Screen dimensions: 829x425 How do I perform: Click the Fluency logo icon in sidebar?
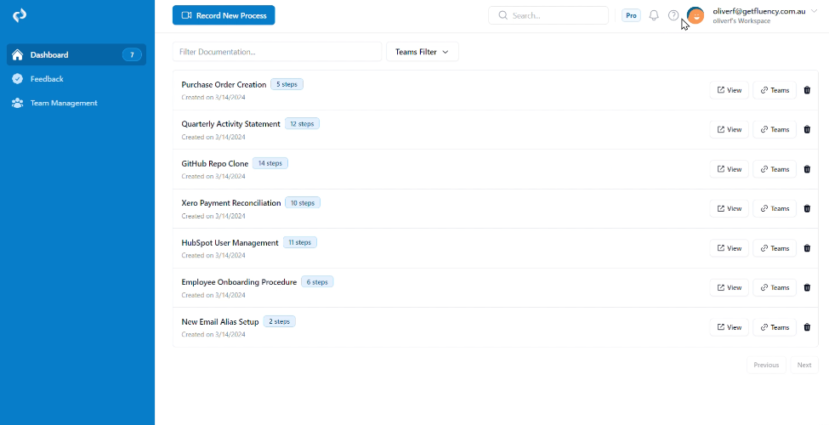click(x=20, y=16)
